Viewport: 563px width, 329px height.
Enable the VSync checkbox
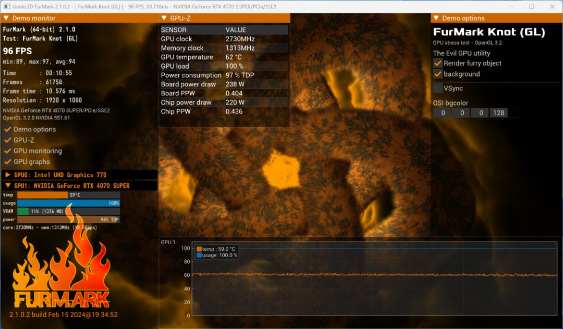point(438,88)
